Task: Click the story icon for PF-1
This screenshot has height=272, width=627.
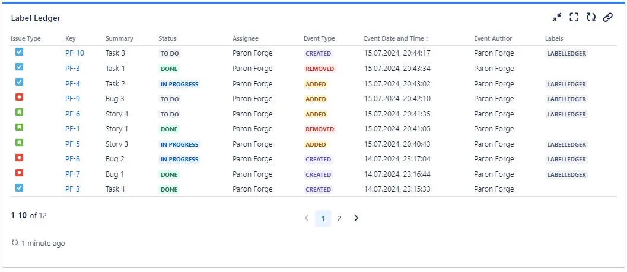Action: click(x=19, y=128)
